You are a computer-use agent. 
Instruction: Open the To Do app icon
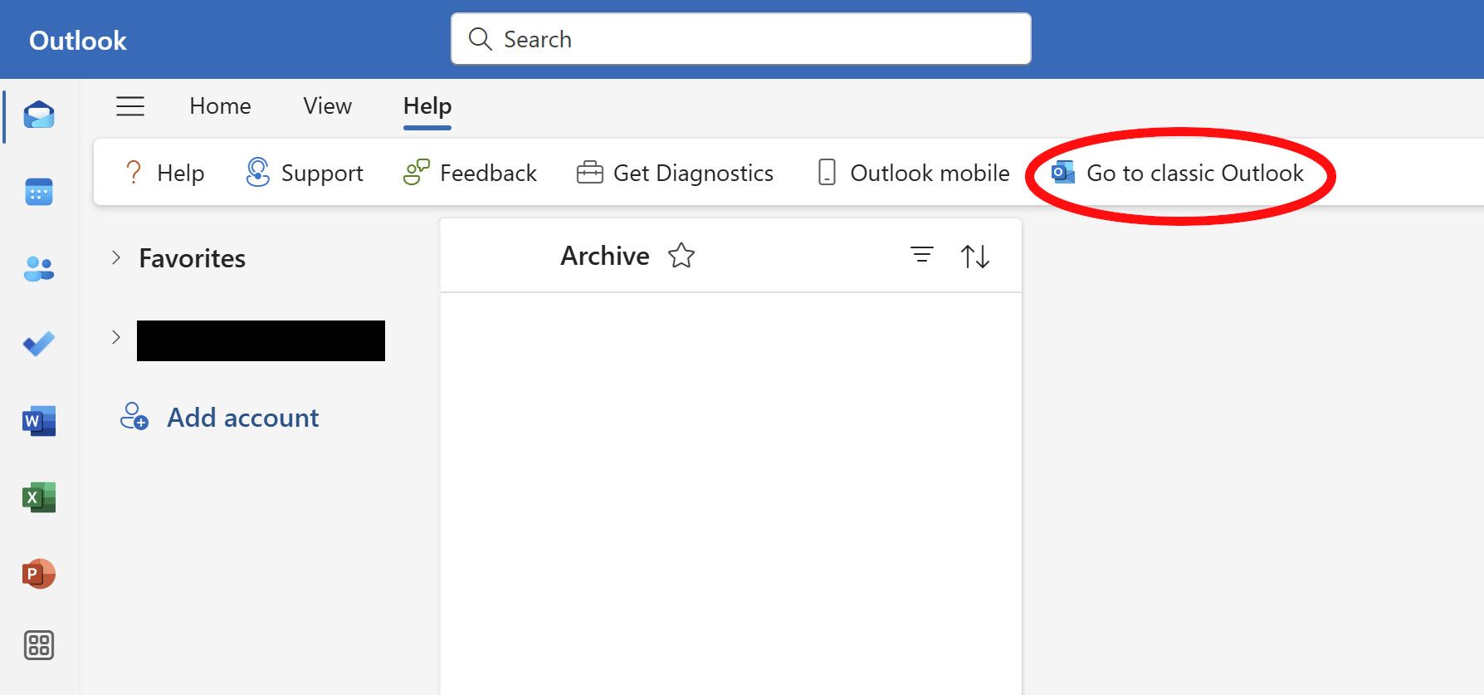tap(39, 344)
